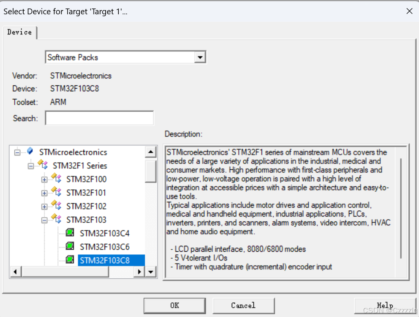The image size is (419, 317).
Task: Expand the STM32F101 node
Action: (x=44, y=193)
